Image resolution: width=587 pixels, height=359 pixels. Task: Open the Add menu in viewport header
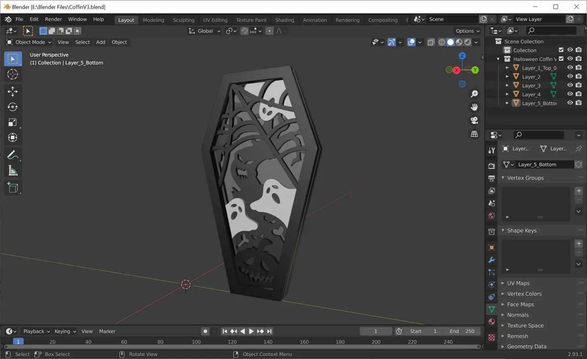(x=100, y=42)
